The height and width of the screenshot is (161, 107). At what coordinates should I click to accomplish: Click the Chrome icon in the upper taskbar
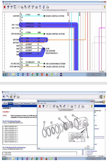click(x=33, y=74)
